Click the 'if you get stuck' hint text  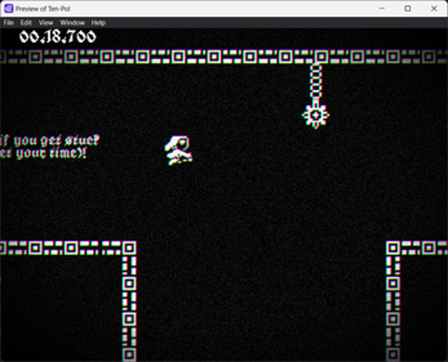[x=50, y=141]
